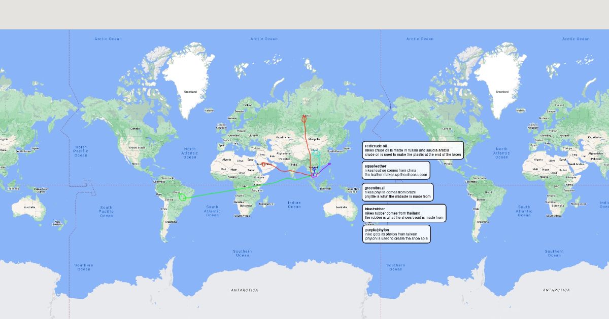The image size is (609, 319).
Task: Click the purple pentagon shape below Thailand
Action: pos(314,175)
